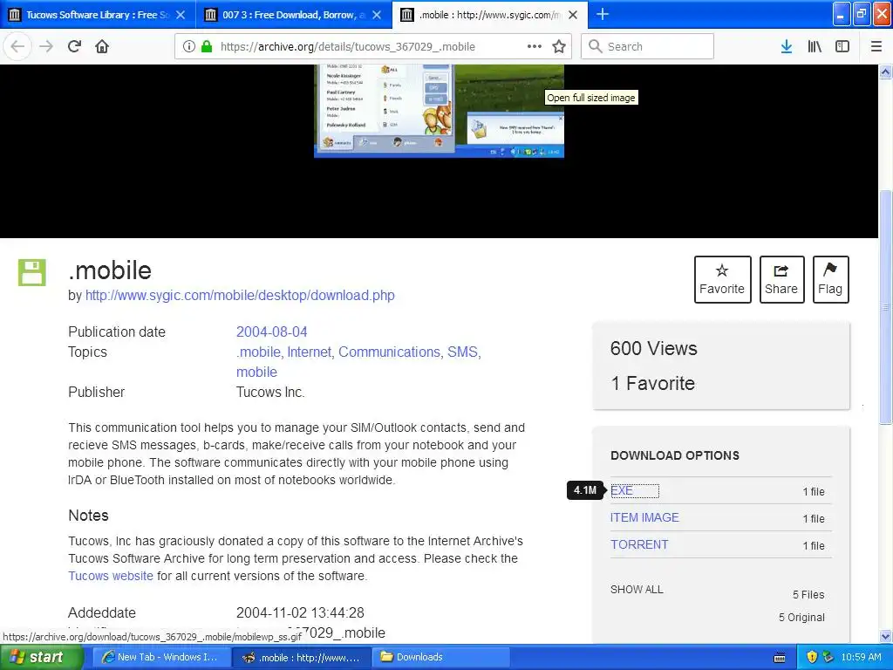Open the SMS topic link
Image resolution: width=893 pixels, height=670 pixels.
(x=462, y=352)
